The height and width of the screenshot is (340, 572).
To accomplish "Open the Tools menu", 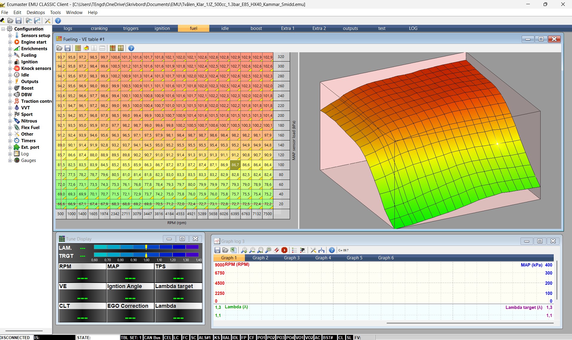I will pyautogui.click(x=55, y=13).
